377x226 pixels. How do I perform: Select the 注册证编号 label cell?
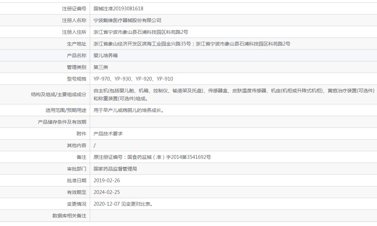coord(74,9)
